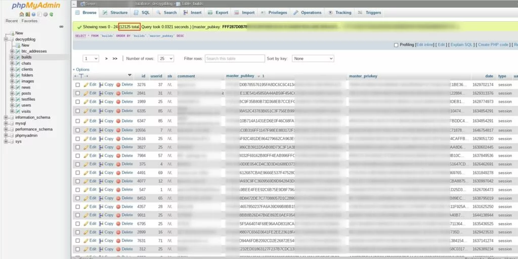Click the Filter rows search field
Viewport: 518px width, 259px height.
[x=235, y=59]
